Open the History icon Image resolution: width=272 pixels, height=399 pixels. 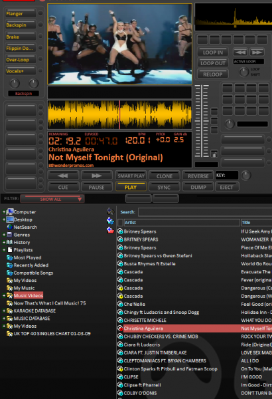tap(9, 242)
